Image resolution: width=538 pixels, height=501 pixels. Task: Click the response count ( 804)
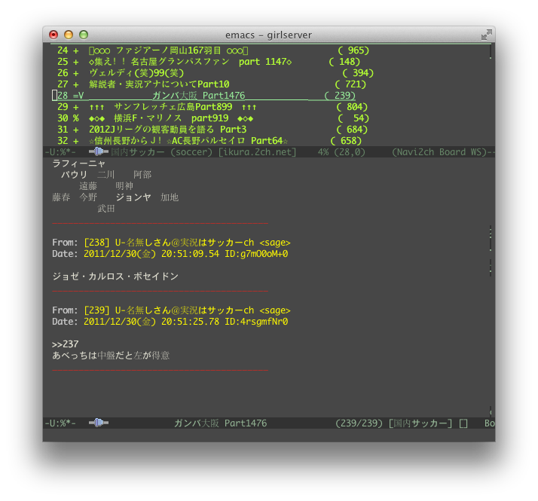click(352, 107)
